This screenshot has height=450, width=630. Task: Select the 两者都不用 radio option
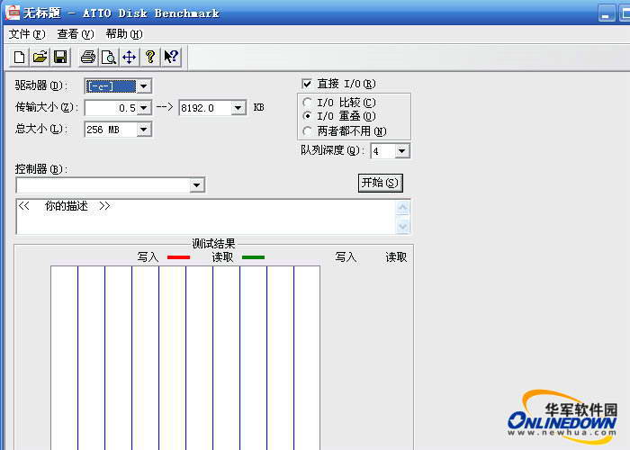[x=308, y=131]
